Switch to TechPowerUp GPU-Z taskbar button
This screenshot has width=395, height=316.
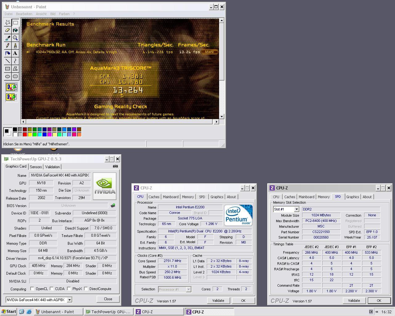point(108,312)
